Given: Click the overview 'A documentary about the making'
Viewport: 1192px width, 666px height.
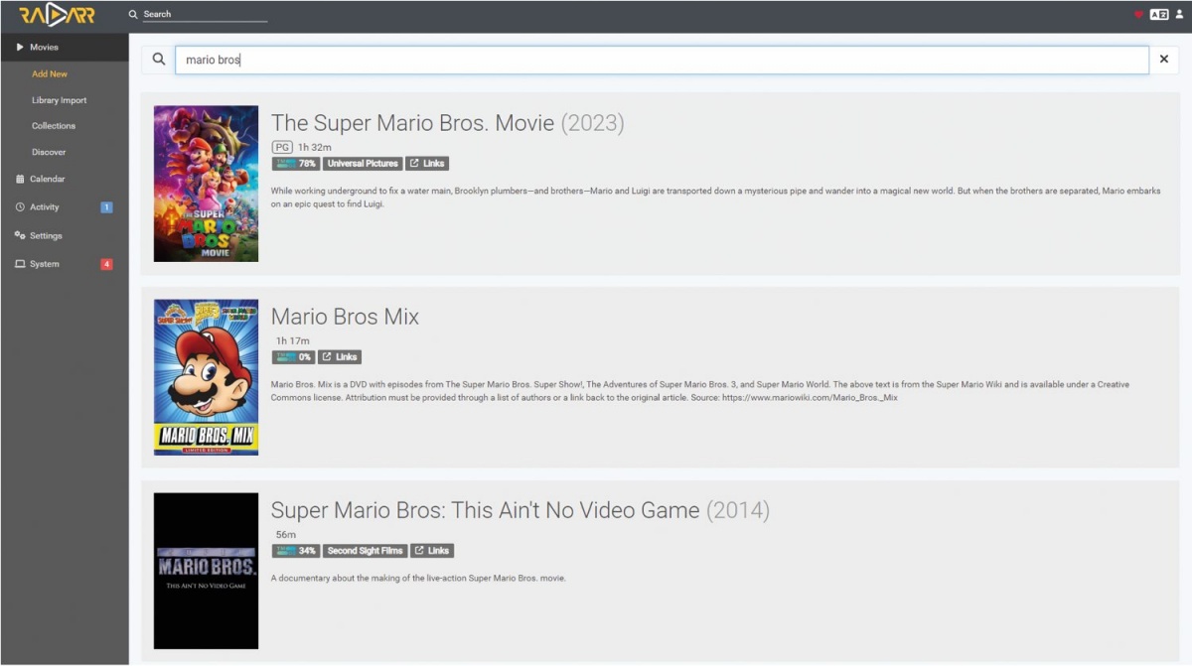Looking at the screenshot, I should [x=418, y=579].
